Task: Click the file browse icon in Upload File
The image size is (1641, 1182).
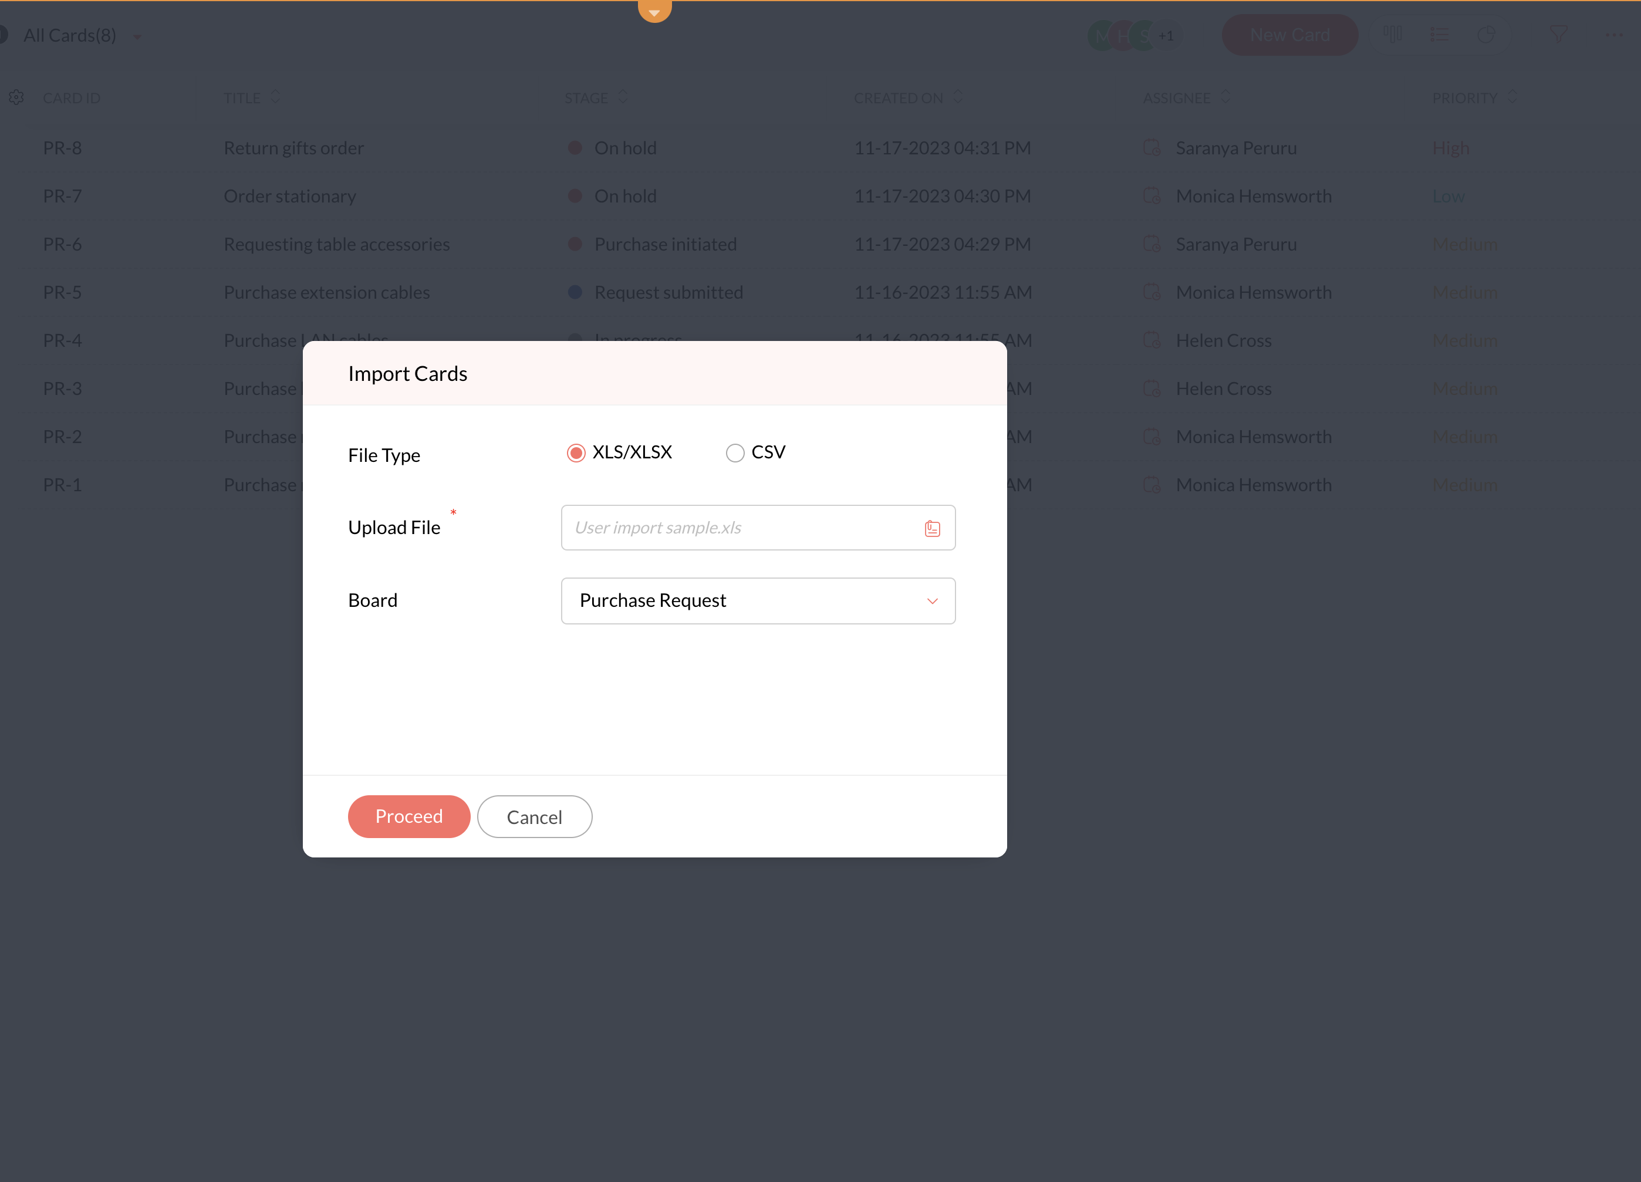Action: [x=932, y=529]
